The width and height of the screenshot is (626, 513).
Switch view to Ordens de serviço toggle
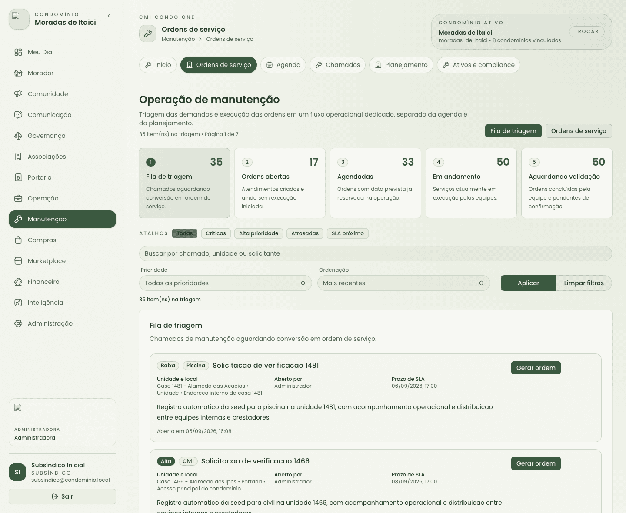pos(579,131)
